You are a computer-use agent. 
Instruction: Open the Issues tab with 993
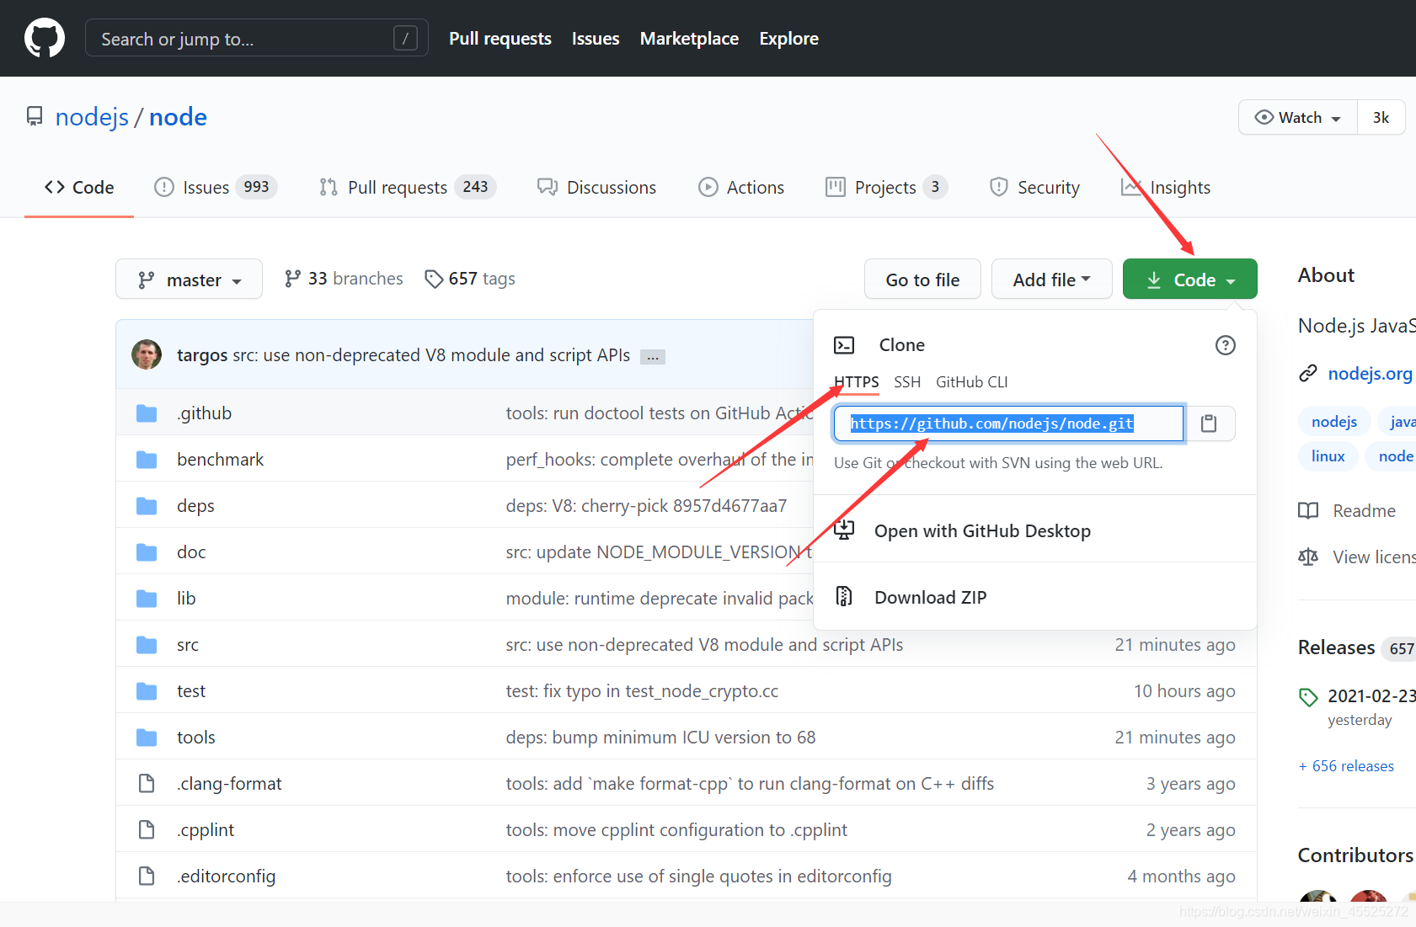(x=216, y=188)
